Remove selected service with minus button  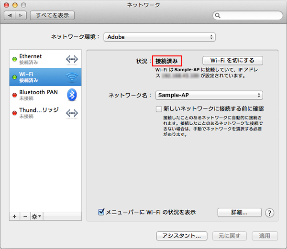24,217
